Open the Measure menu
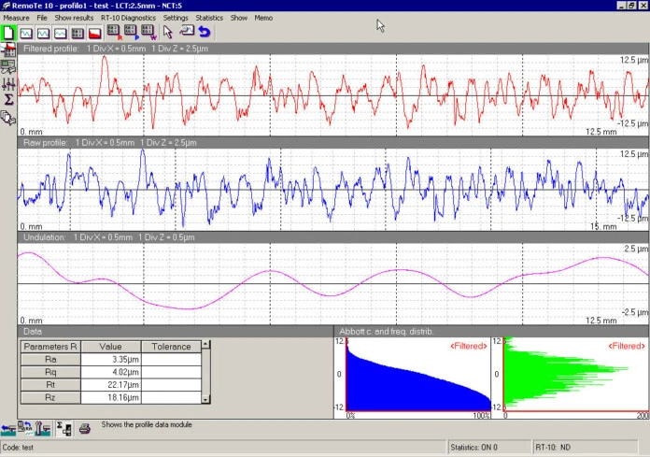Screen dimensions: 650x457 click(16, 18)
